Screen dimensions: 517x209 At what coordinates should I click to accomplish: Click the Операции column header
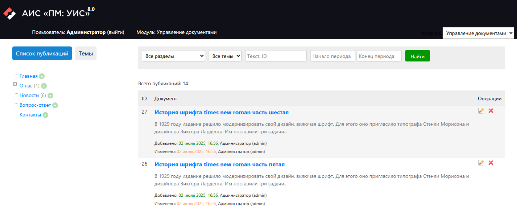490,99
